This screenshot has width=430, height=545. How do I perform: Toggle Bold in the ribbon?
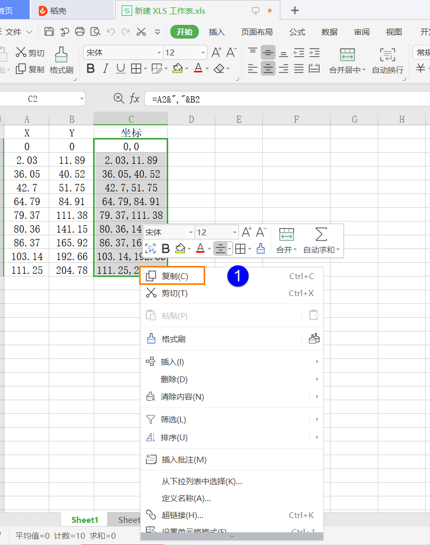point(90,69)
